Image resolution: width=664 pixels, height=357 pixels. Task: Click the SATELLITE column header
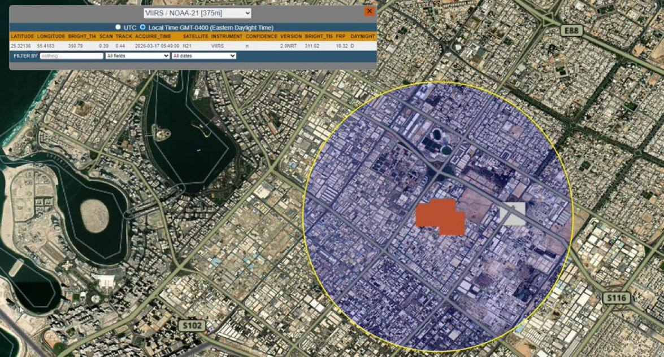click(195, 37)
